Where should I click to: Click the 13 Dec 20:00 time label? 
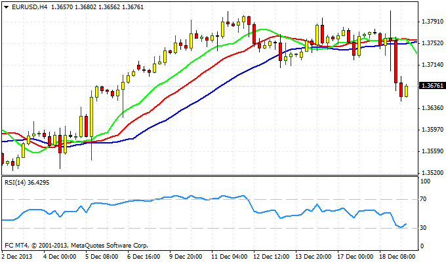tap(314, 256)
